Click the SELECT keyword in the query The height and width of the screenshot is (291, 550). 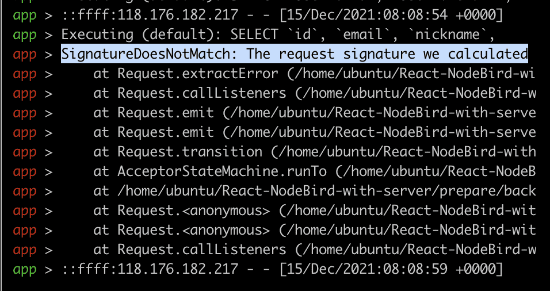click(x=254, y=35)
